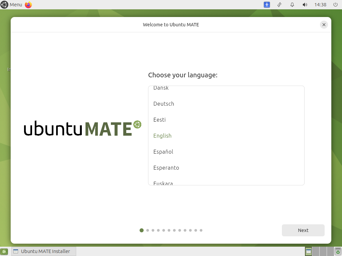Close the Welcome to Ubuntu MATE window
The image size is (342, 256).
click(x=324, y=25)
